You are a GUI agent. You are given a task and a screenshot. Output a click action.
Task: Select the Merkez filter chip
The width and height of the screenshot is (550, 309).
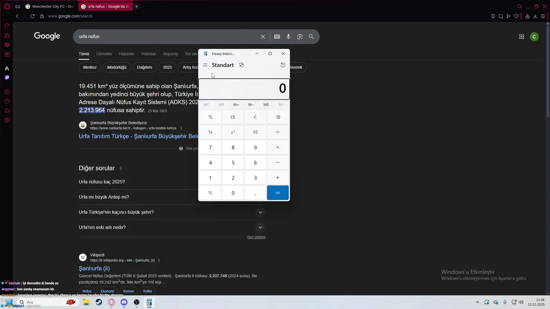(90, 67)
